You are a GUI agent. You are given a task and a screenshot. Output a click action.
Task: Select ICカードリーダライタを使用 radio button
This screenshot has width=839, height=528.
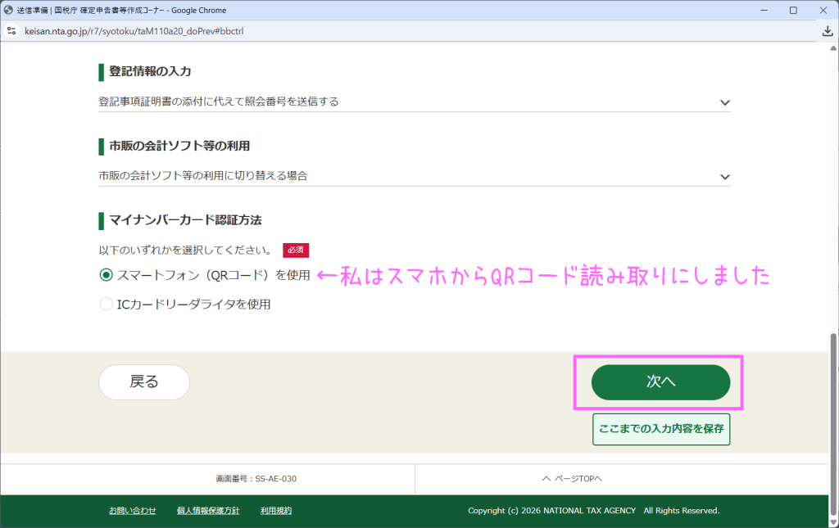[106, 305]
